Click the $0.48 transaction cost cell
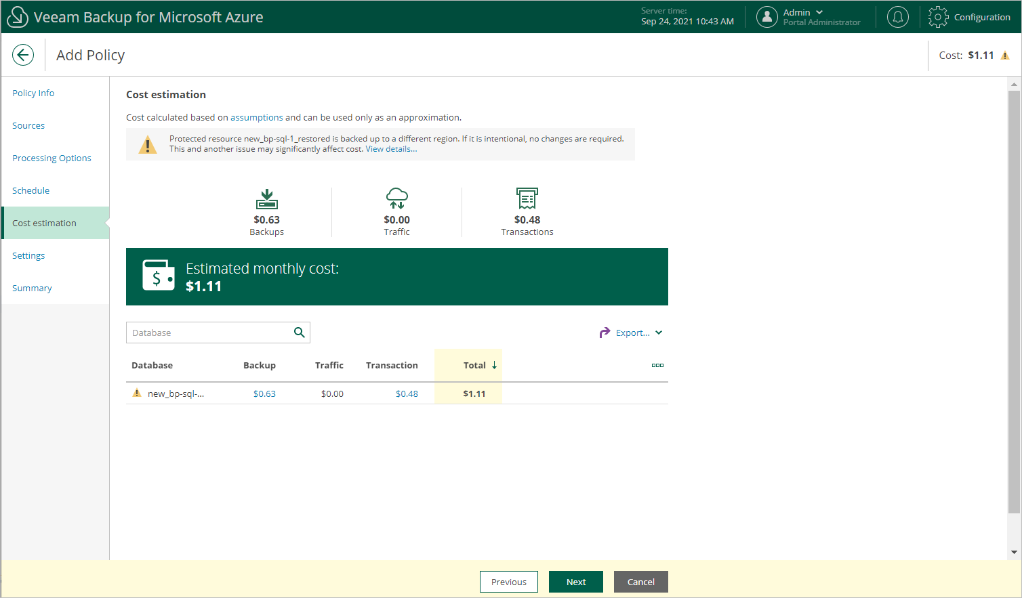Image resolution: width=1022 pixels, height=598 pixels. (x=407, y=393)
